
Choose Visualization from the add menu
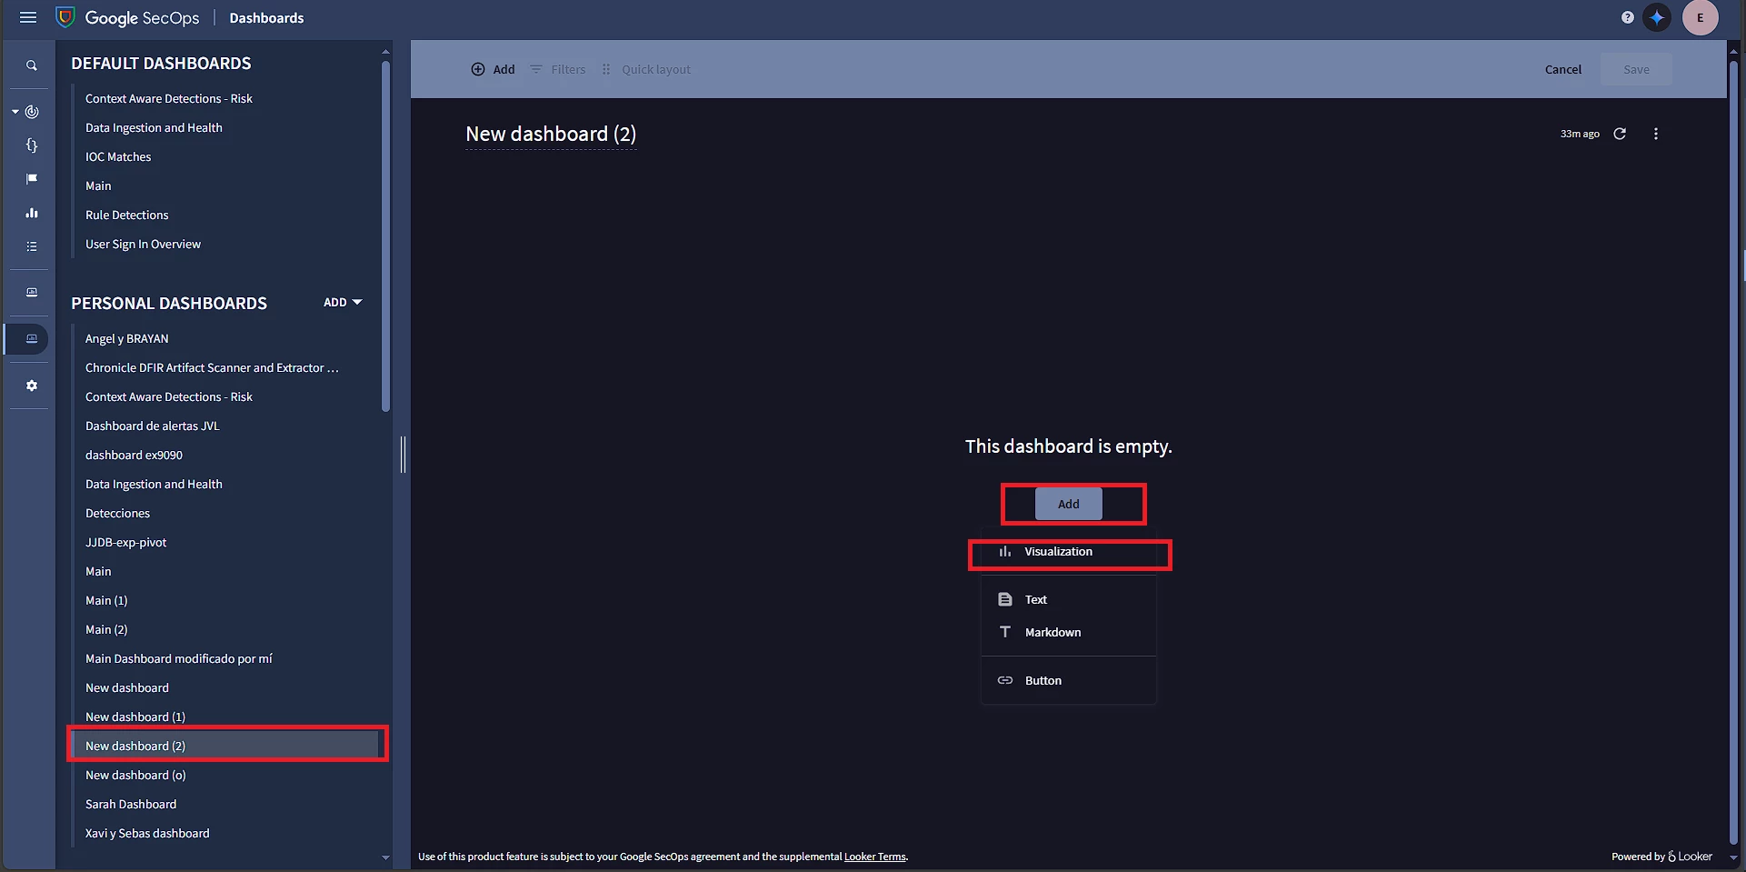coord(1069,552)
